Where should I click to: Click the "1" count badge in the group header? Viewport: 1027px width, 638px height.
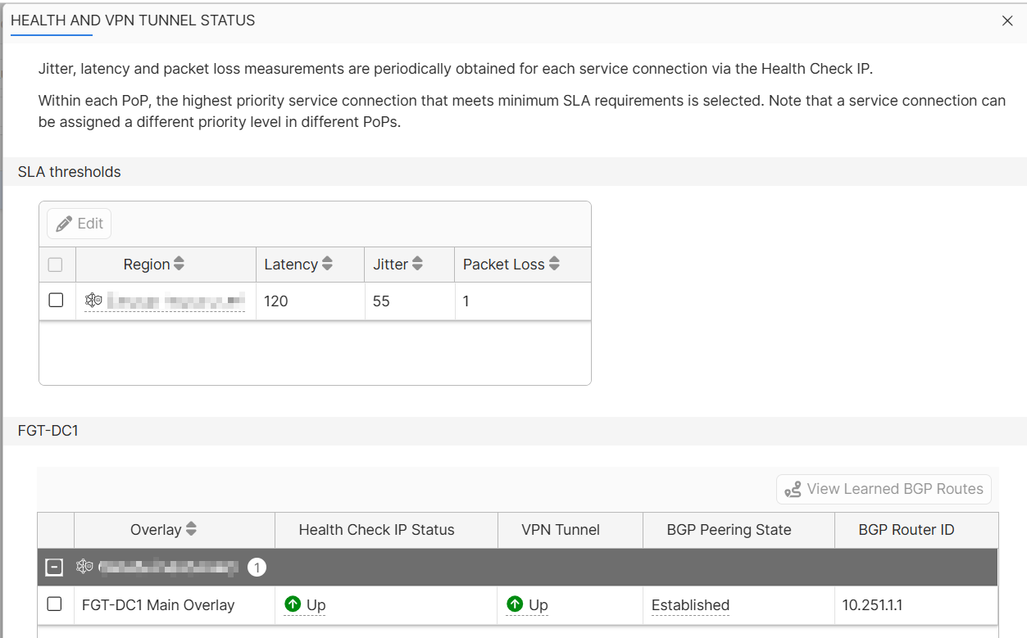[x=257, y=567]
